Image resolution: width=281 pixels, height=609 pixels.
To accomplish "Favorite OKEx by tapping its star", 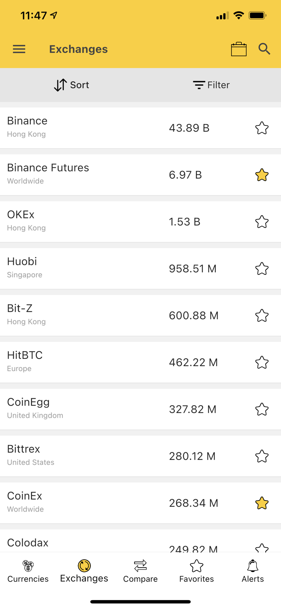I will pyautogui.click(x=262, y=222).
